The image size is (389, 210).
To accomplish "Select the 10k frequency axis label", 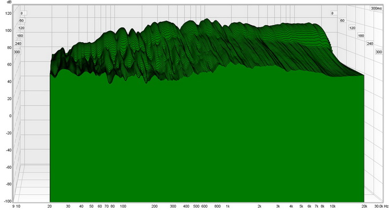I will pos(332,206).
